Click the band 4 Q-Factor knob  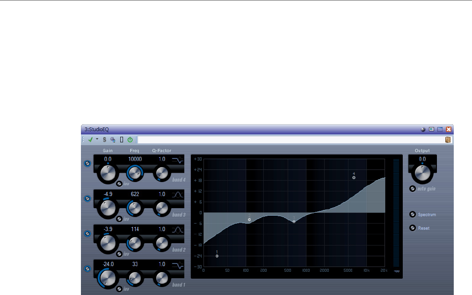tap(162, 173)
